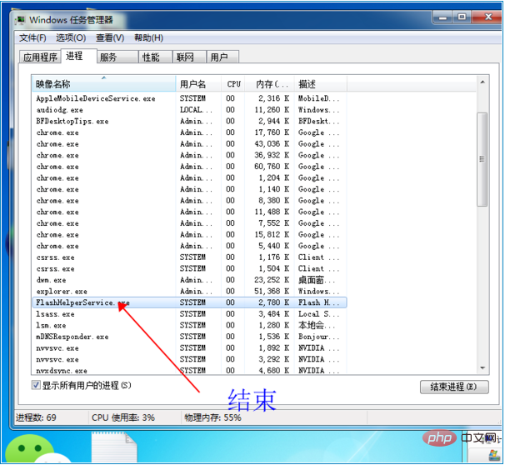Select the dwm.exe process
The height and width of the screenshot is (465, 505).
pos(189,280)
